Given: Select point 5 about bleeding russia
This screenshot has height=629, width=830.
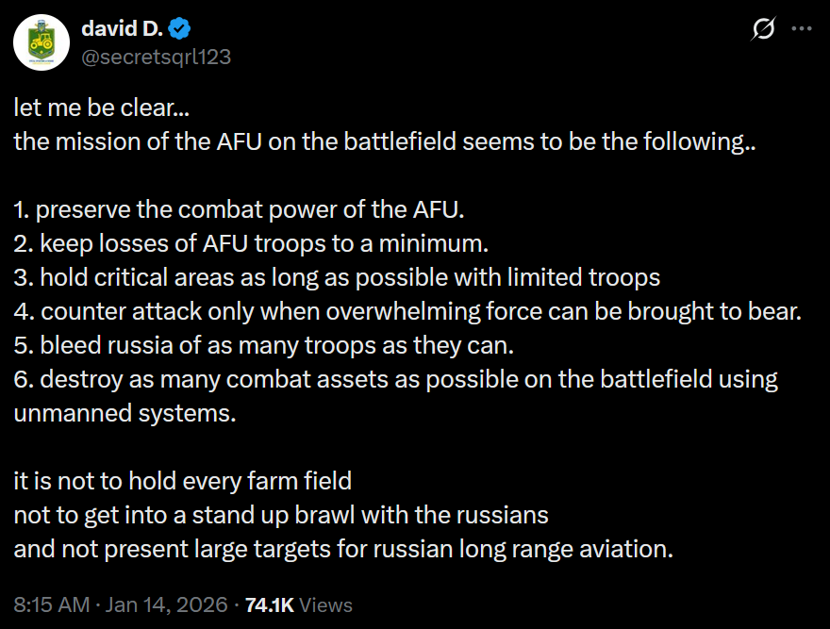Looking at the screenshot, I should [x=263, y=345].
